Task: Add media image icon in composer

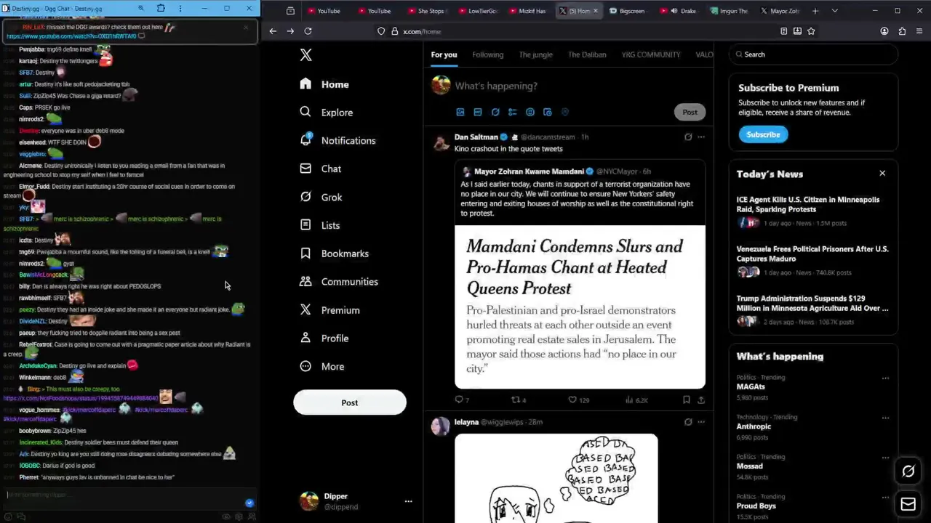Action: click(460, 112)
